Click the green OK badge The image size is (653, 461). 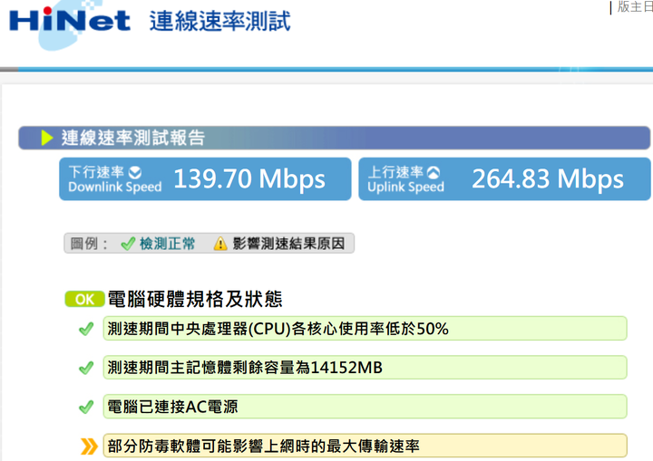(x=84, y=299)
